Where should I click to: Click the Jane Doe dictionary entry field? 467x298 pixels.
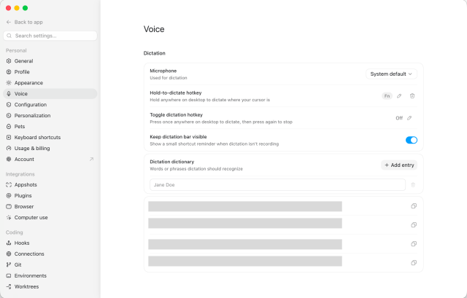point(277,184)
